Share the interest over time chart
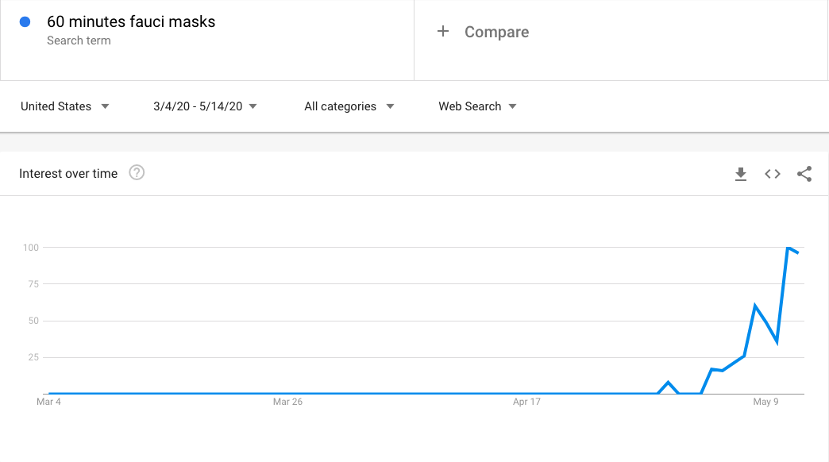Viewport: 829px width, 462px height. click(804, 174)
